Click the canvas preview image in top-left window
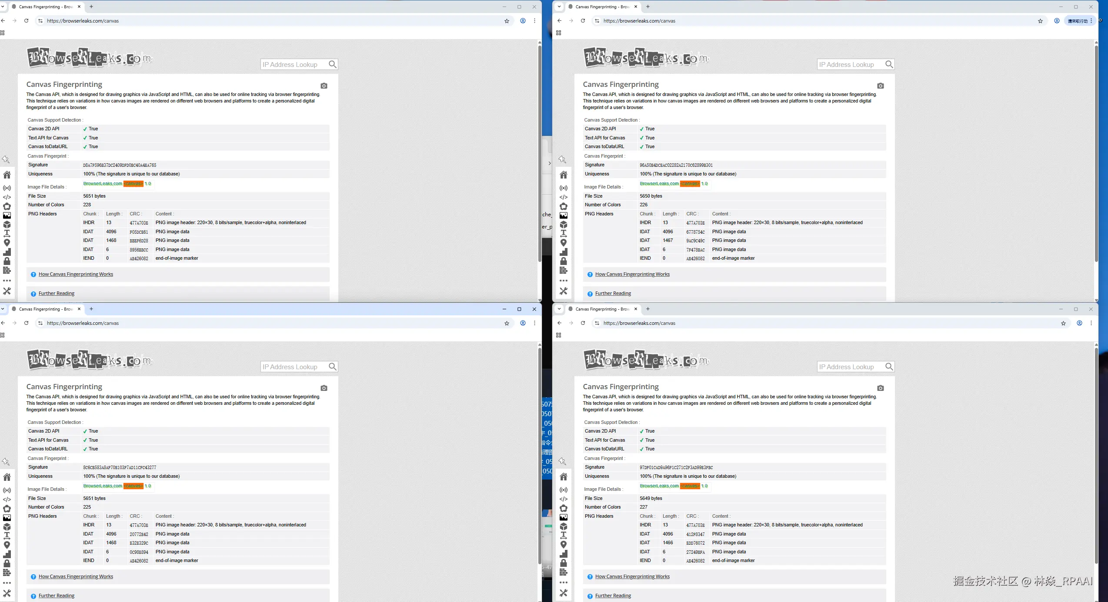1108x602 pixels. [117, 184]
